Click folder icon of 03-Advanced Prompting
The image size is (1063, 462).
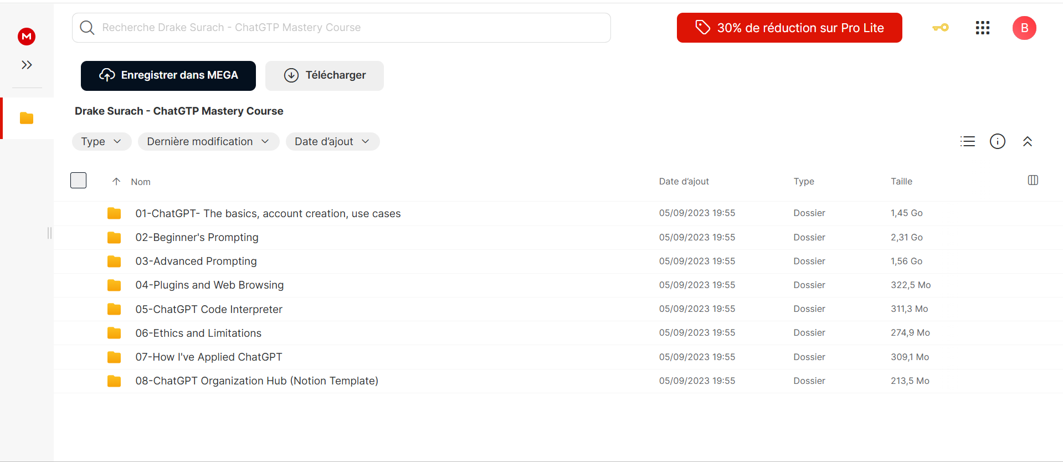114,261
